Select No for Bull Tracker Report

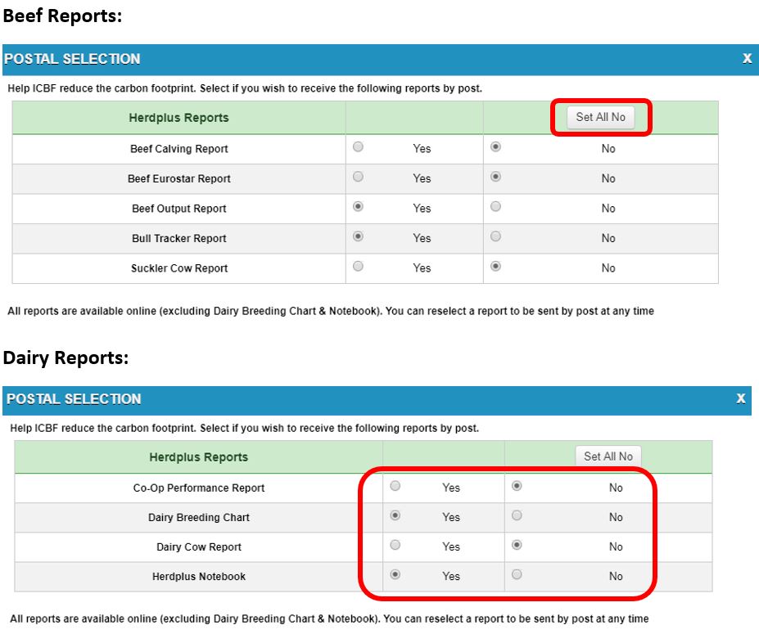coord(495,236)
